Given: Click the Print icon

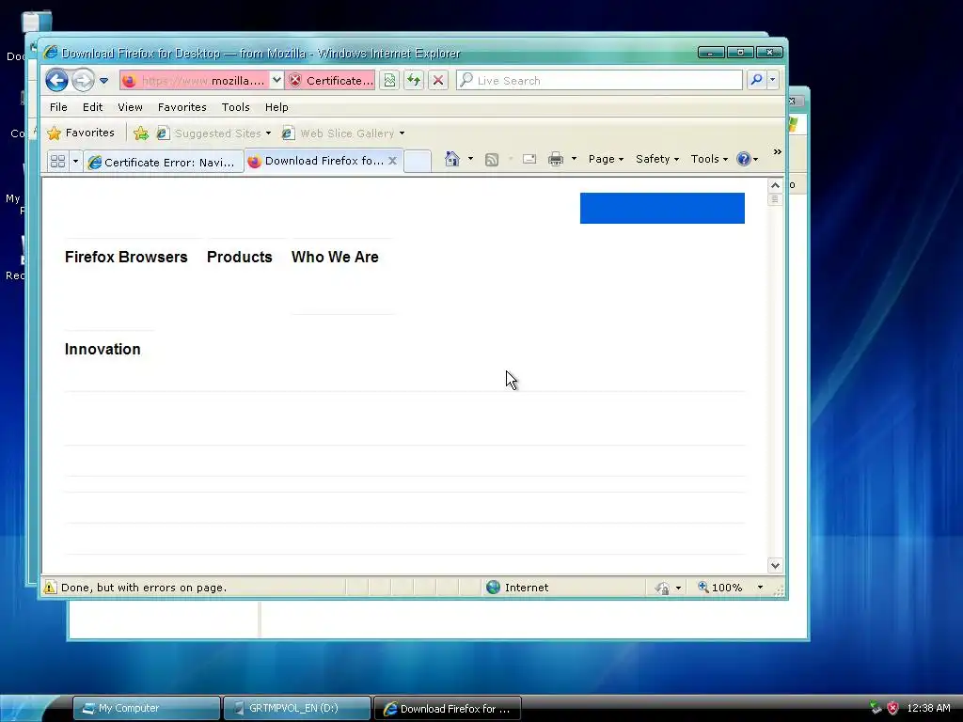Looking at the screenshot, I should tap(555, 160).
